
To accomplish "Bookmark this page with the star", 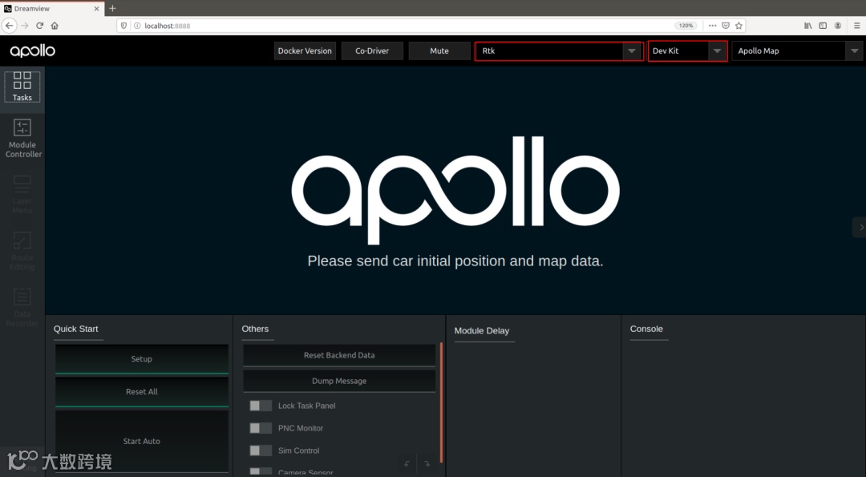I will [739, 26].
